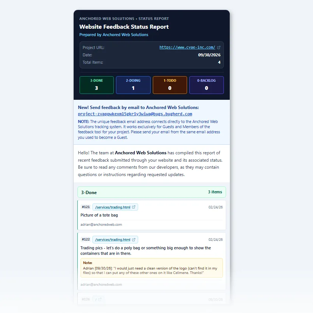Screen dimensions: 313x313
Task: Click the '3 items' count label
Action: tap(215, 192)
